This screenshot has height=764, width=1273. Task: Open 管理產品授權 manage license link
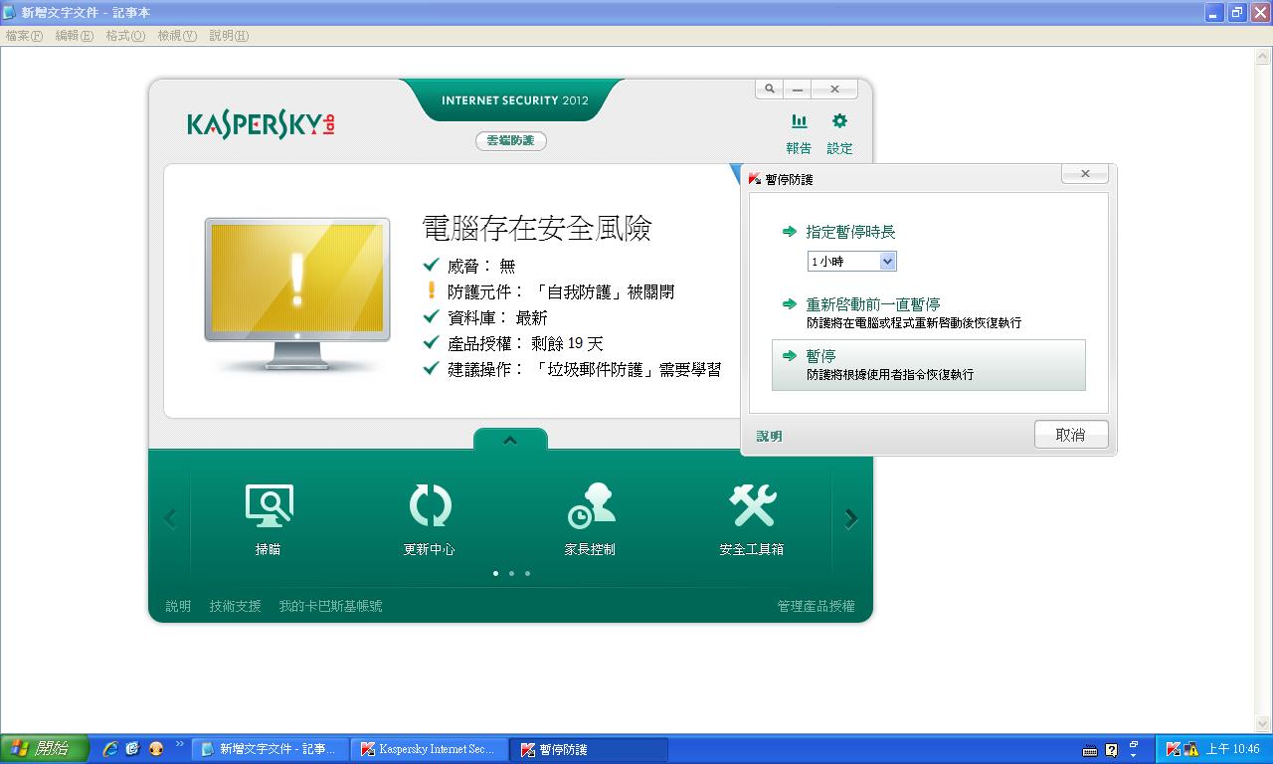click(x=816, y=606)
